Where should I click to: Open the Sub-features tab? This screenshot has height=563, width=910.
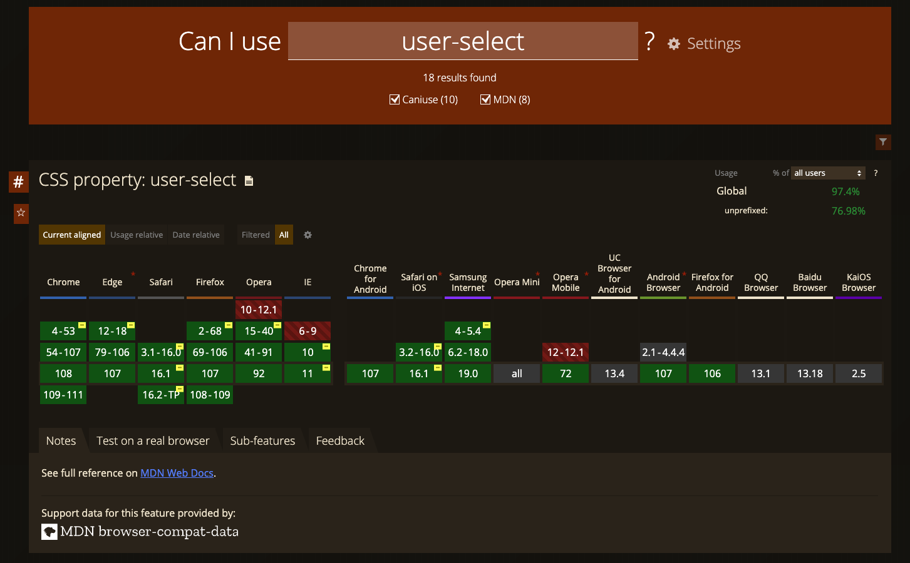coord(262,440)
